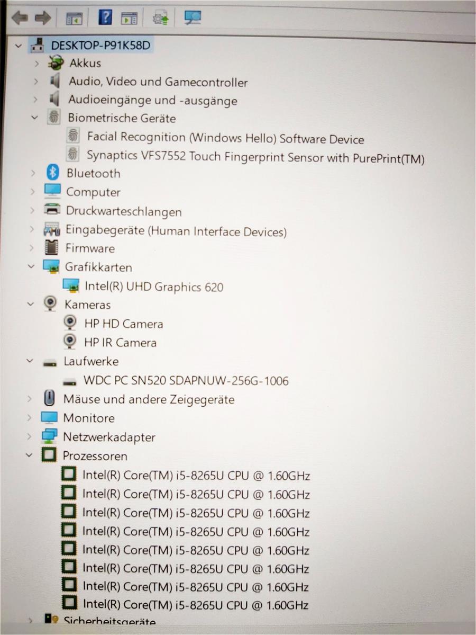Select the Synaptics VFS7552 Fingerprint Sensor entry
Viewport: 476px width, 635px height.
click(x=255, y=156)
